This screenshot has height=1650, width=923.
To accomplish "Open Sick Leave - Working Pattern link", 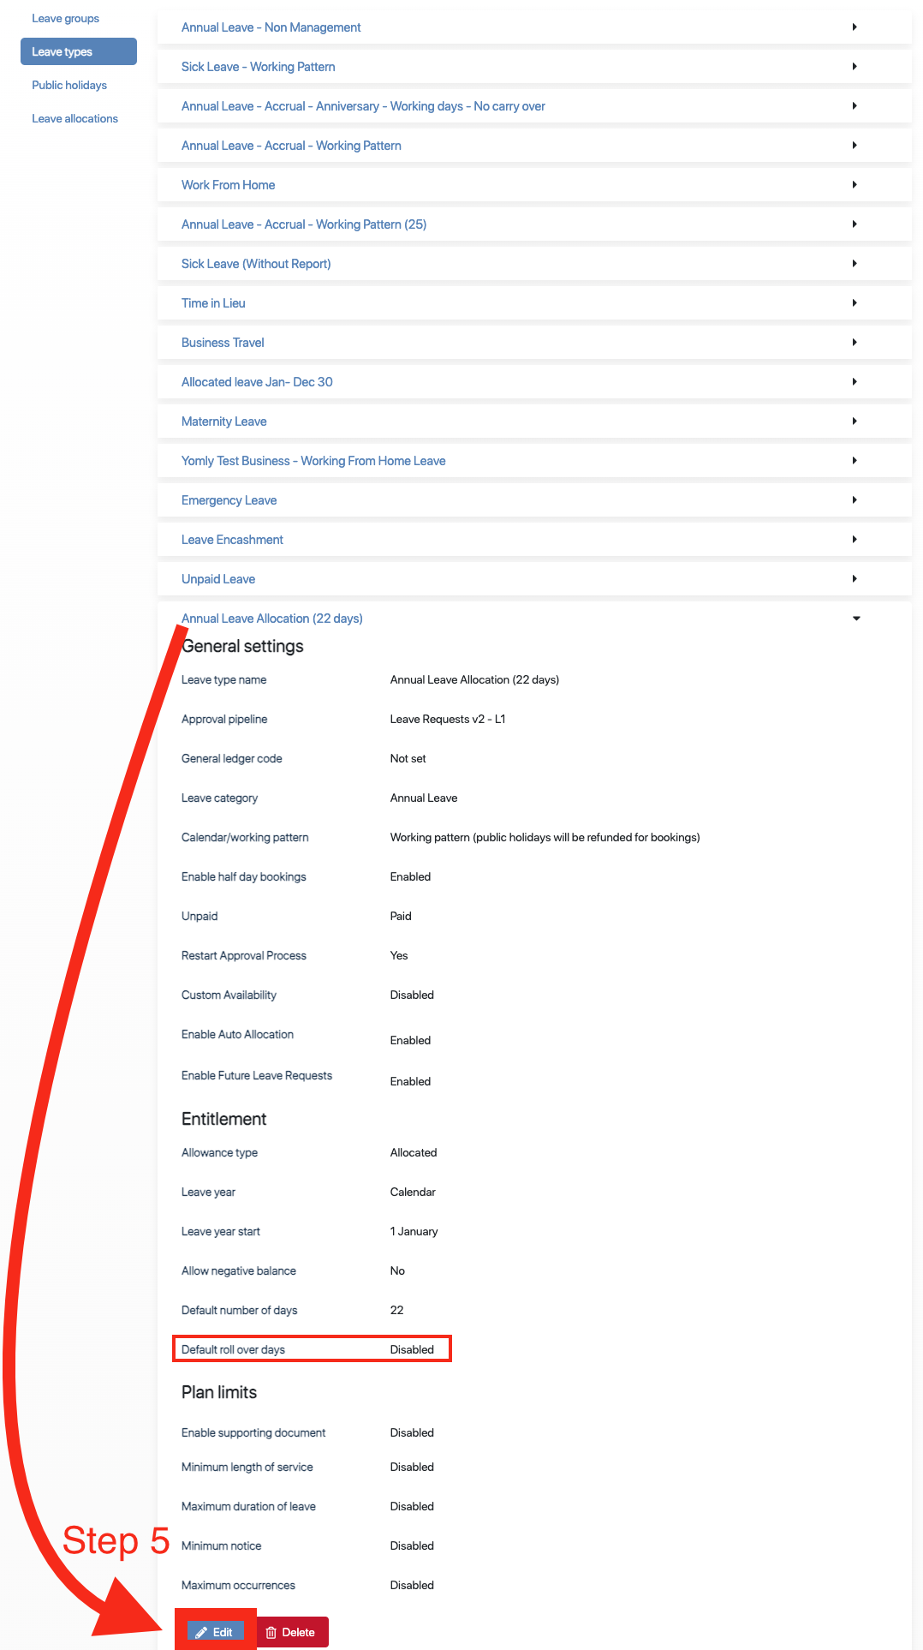I will pyautogui.click(x=258, y=67).
